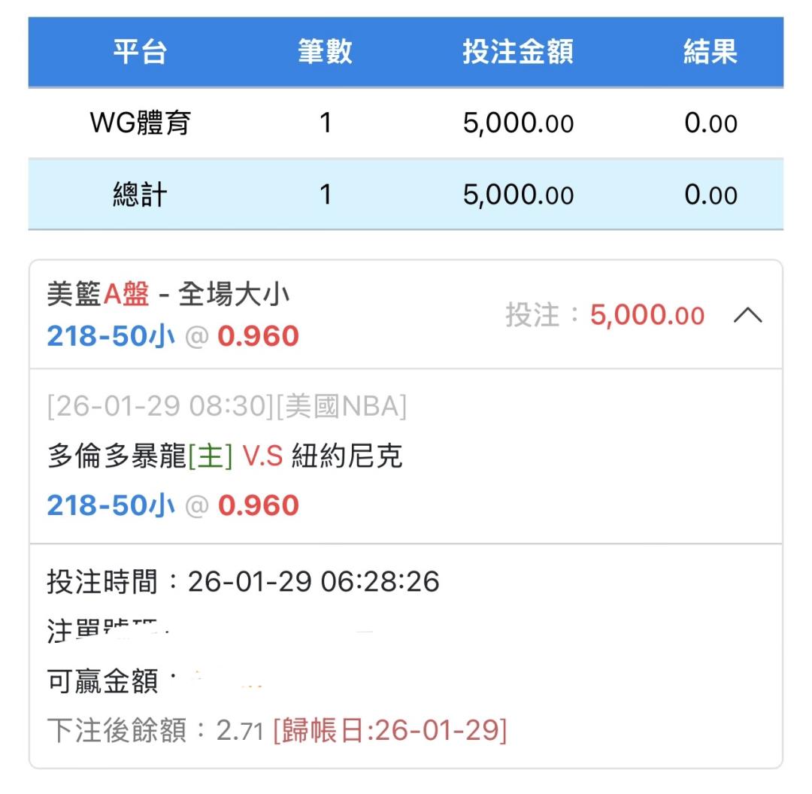812x794 pixels.
Task: Click the 美籃A盤 - 全場大小 bet title
Action: pyautogui.click(x=168, y=295)
